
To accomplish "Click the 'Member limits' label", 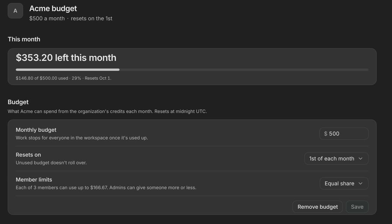I will click(34, 180).
